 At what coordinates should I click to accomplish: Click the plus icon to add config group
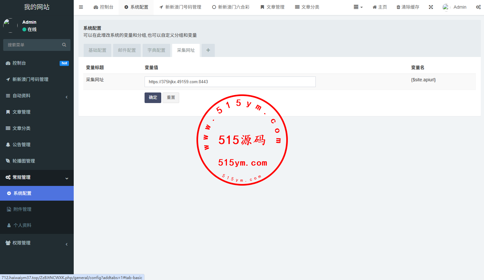tap(208, 50)
